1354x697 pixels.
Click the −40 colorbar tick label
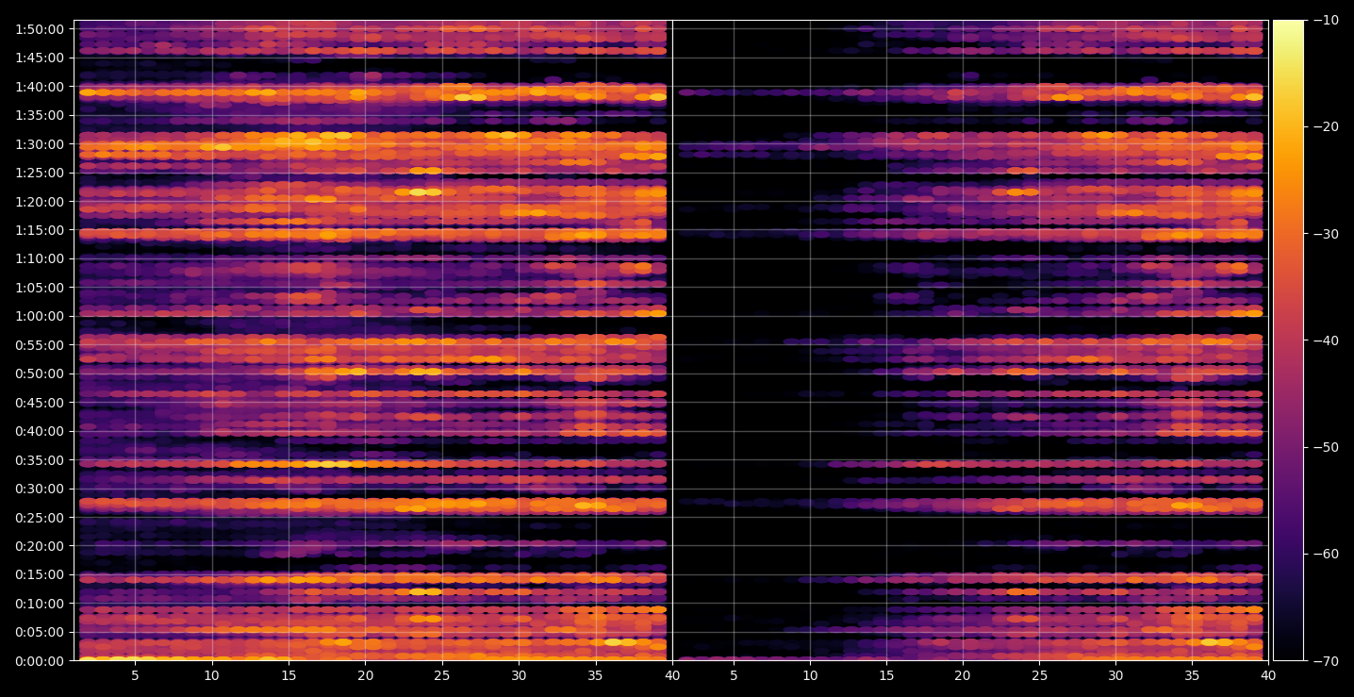(x=1326, y=340)
